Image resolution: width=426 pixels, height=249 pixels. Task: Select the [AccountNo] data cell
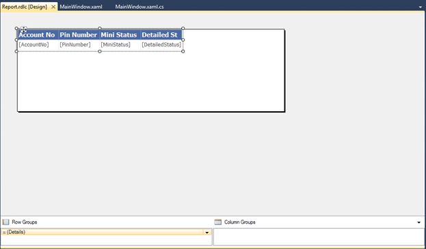tap(38, 45)
